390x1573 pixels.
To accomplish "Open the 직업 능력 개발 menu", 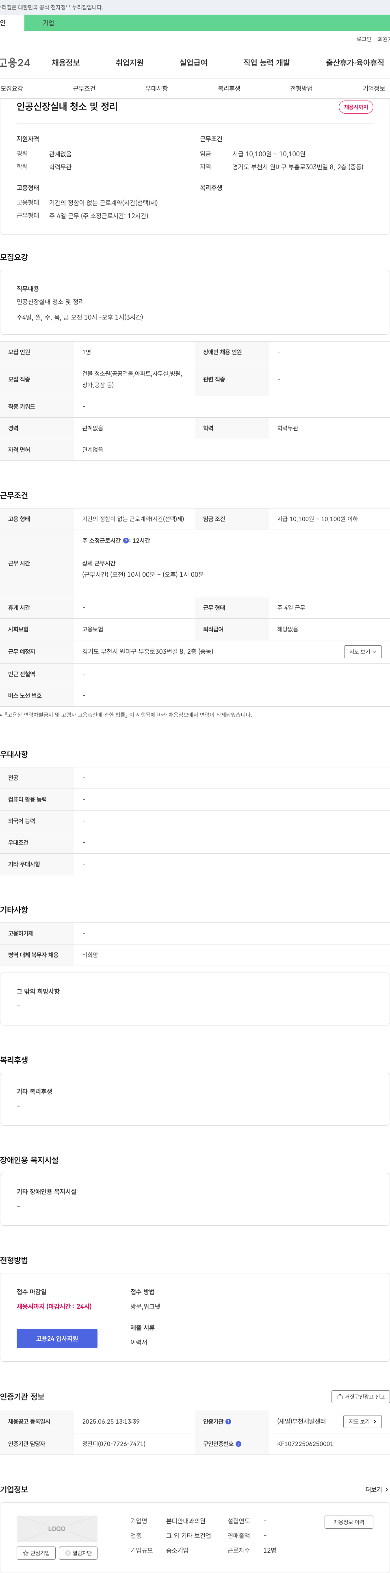I will point(267,63).
